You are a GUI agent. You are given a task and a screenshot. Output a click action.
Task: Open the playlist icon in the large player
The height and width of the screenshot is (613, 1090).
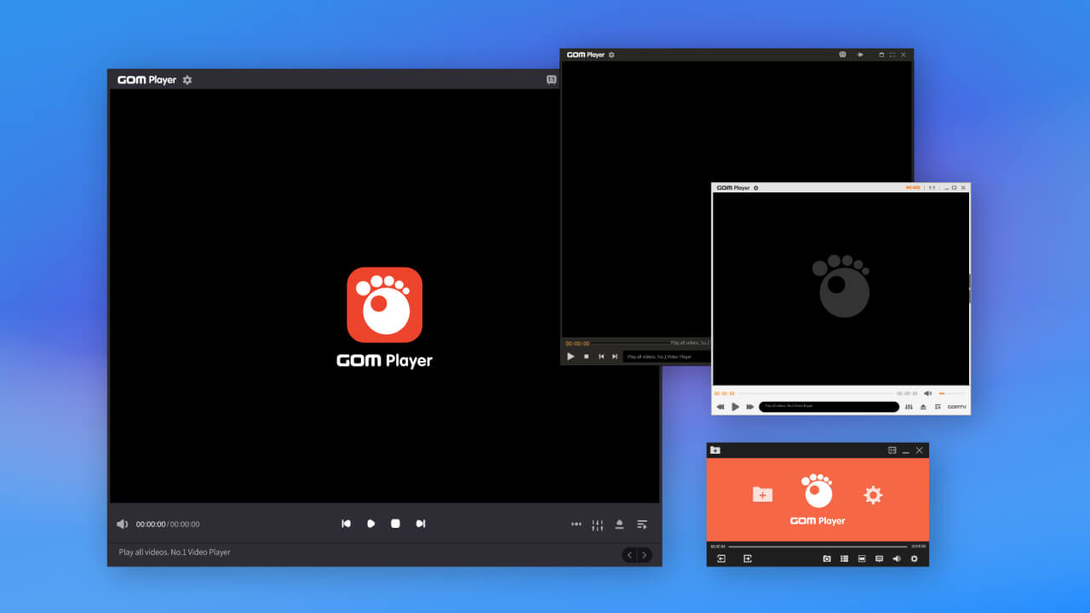pyautogui.click(x=642, y=524)
